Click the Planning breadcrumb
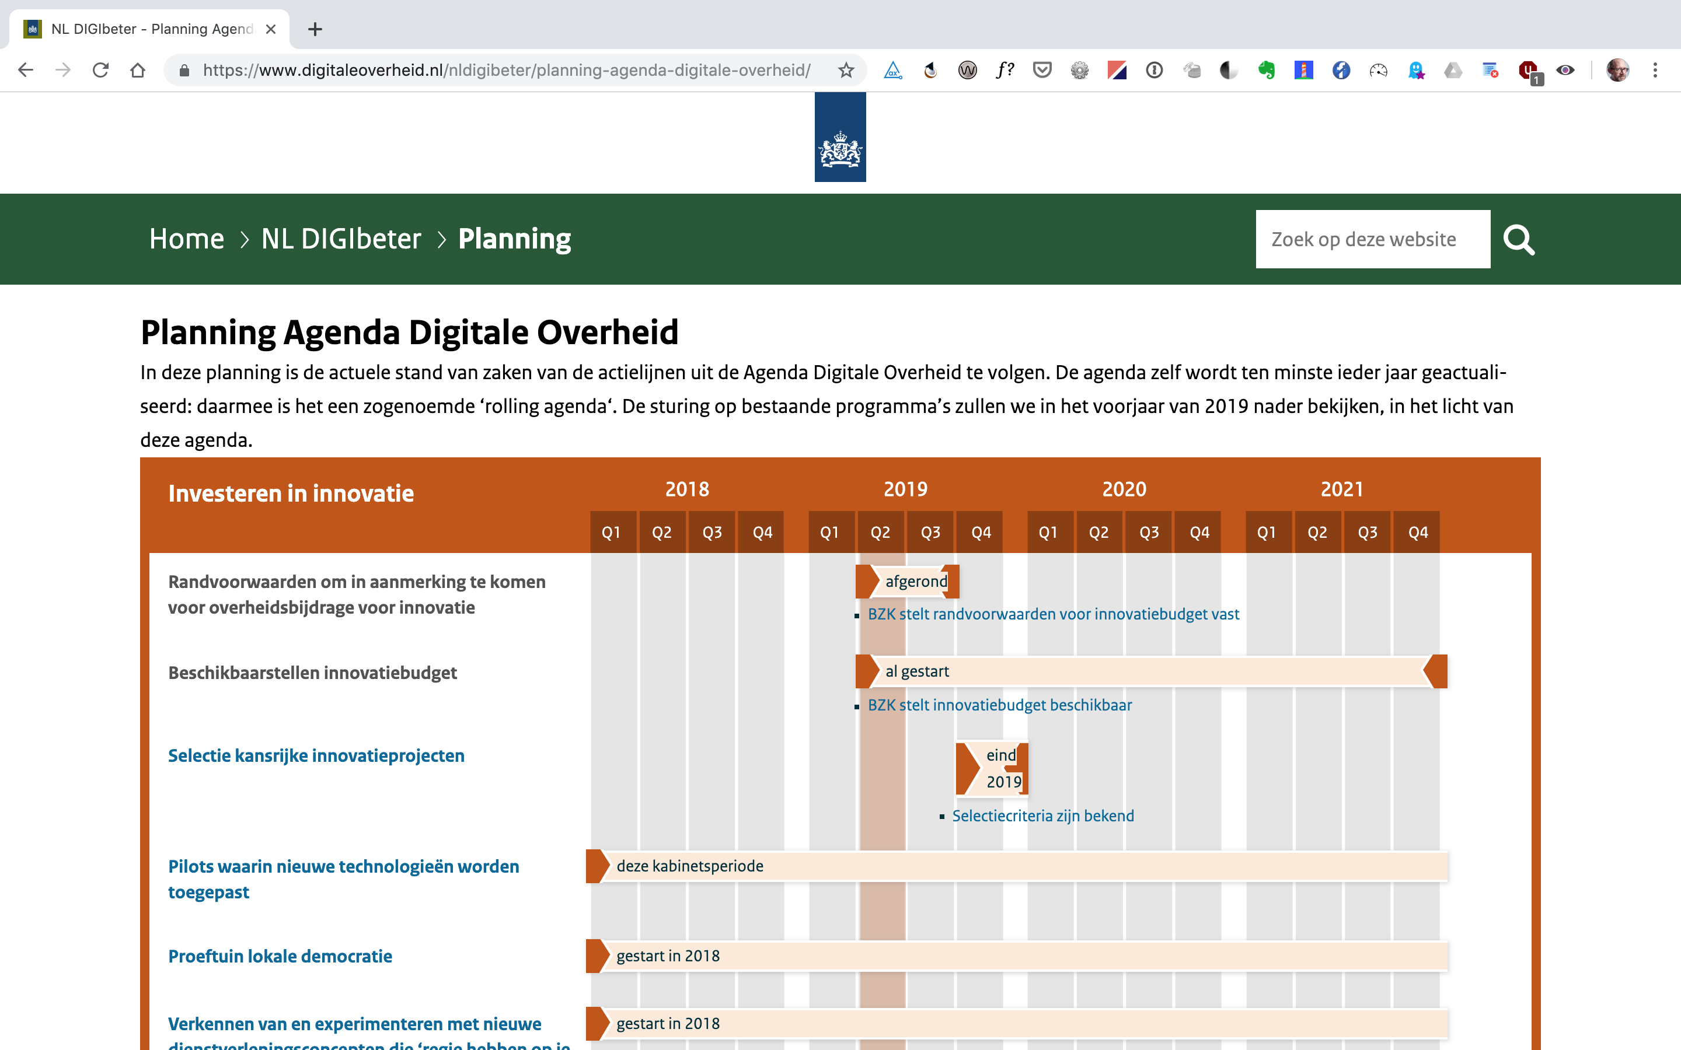The width and height of the screenshot is (1681, 1050). click(515, 239)
